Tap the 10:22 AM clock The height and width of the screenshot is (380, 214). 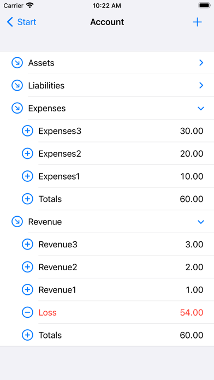[107, 5]
